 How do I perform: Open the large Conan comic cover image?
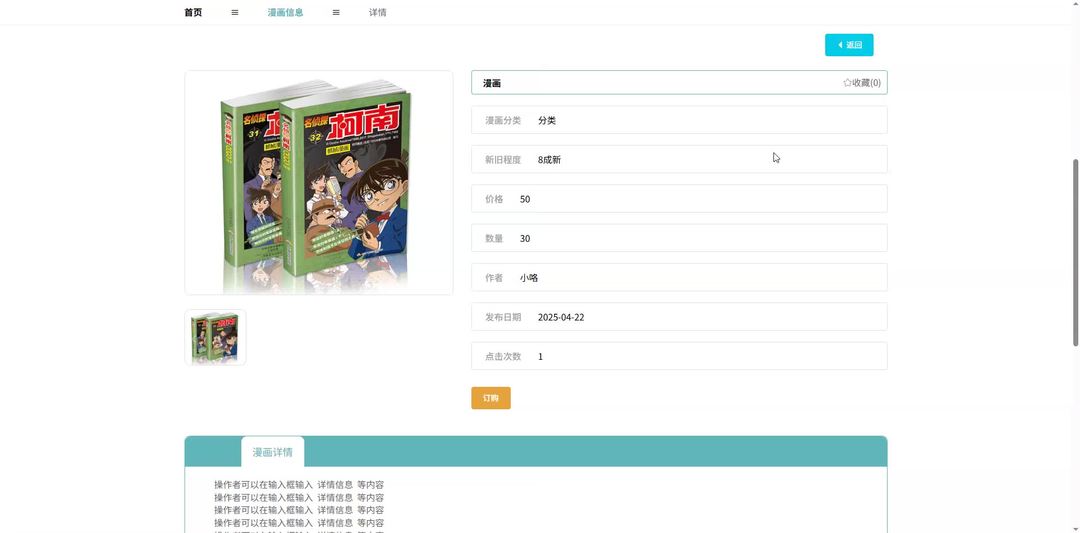[x=319, y=183]
